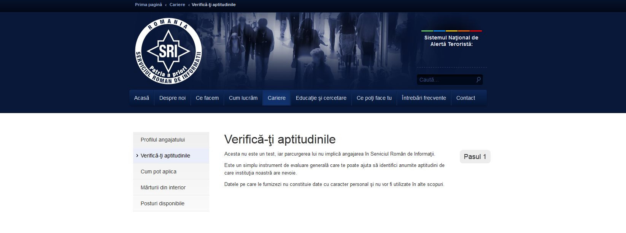Click the paragraph starting Acesta nu este un test

(330, 154)
